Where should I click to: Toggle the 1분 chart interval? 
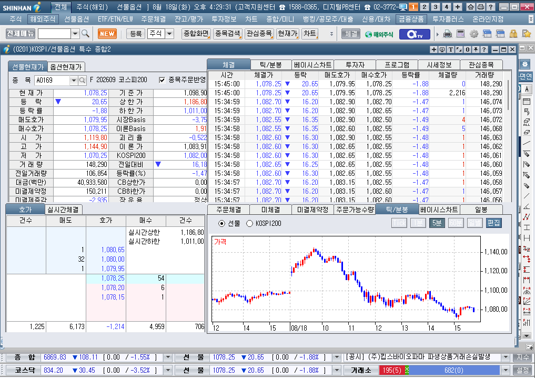tap(418, 223)
